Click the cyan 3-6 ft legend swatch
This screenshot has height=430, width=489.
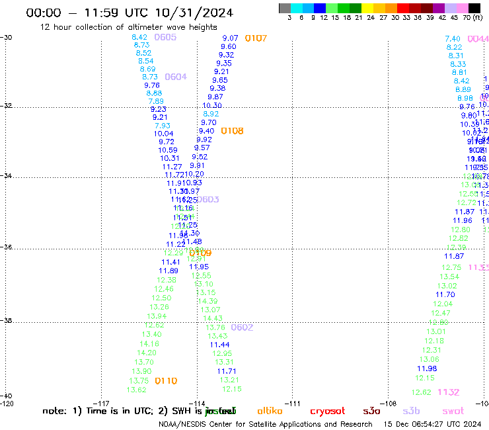pos(297,8)
